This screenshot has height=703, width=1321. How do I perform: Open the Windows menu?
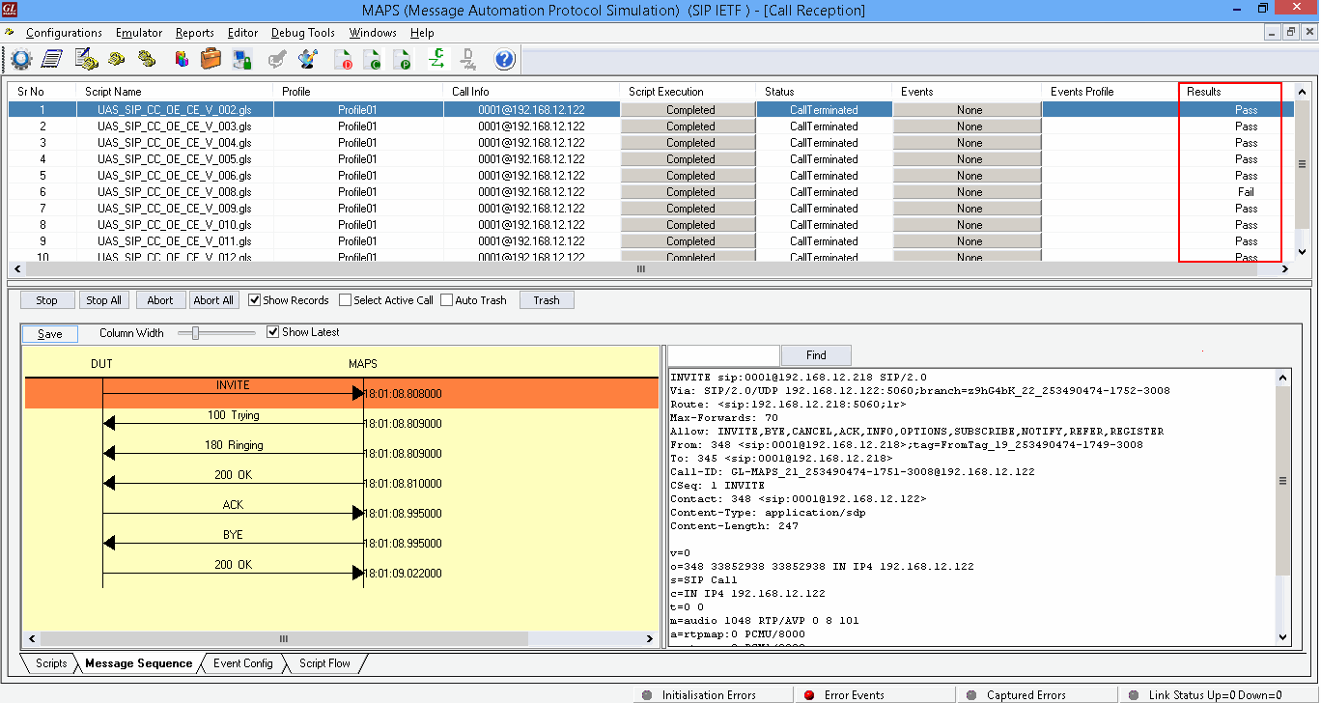[373, 33]
